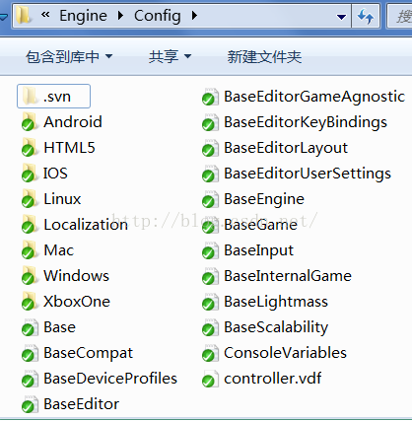Open the address bar history dropdown
Screen dimensions: 412x421
342,16
